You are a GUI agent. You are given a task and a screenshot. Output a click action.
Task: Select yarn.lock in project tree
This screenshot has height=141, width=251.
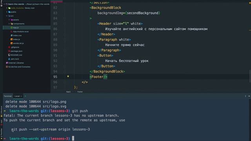[x=15, y=59]
